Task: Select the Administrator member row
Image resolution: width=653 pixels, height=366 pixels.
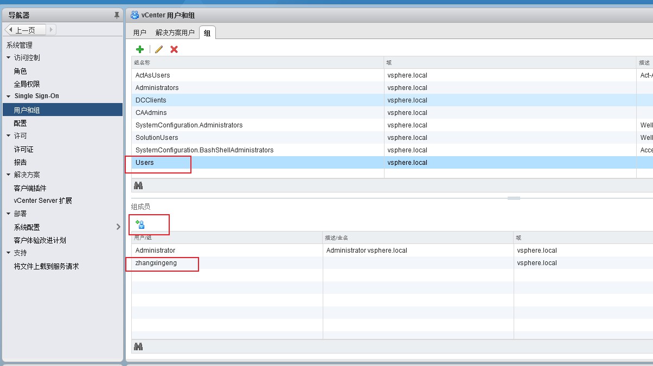Action: (392, 251)
